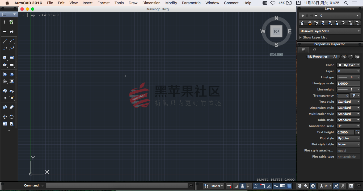
Task: Click the Layer Previous icon
Action: pyautogui.click(x=316, y=23)
